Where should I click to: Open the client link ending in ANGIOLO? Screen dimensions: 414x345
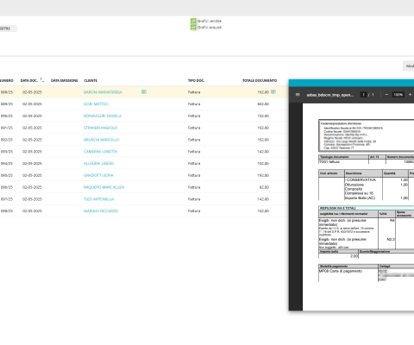(x=100, y=128)
